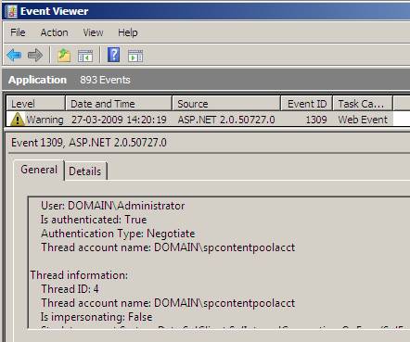410x342 pixels.
Task: Click the Is impersonating: False line
Action: [96, 317]
